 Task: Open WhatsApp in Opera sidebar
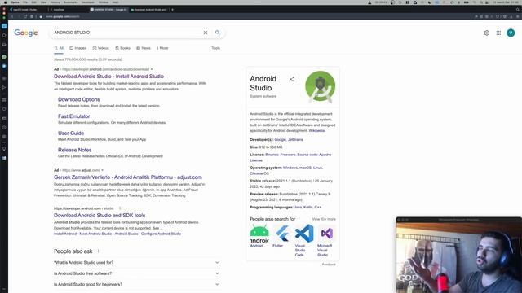4,57
